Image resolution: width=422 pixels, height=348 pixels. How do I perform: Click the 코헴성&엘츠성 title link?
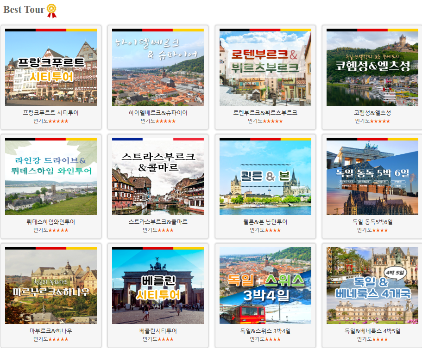[x=372, y=113]
